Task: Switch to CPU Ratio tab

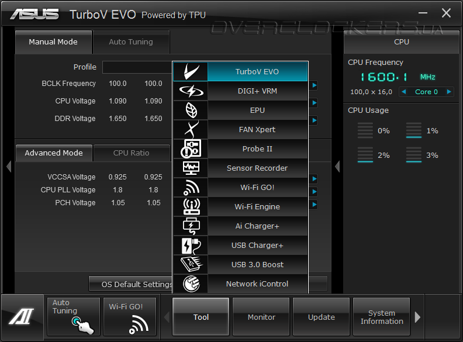Action: pos(132,153)
